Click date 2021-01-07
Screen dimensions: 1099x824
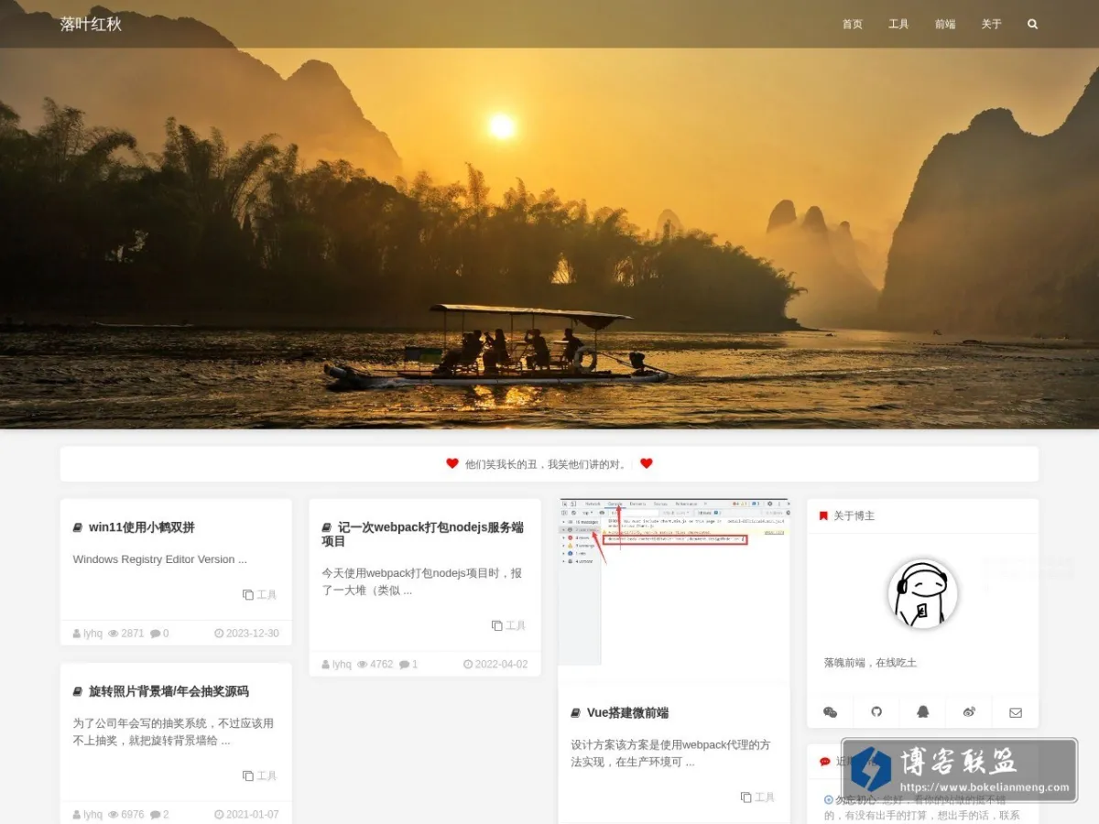pyautogui.click(x=246, y=815)
